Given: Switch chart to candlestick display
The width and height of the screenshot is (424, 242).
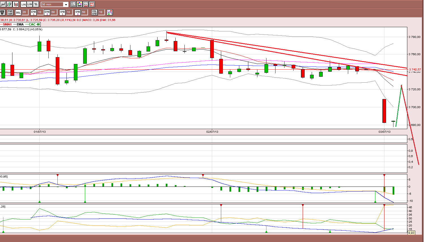Looking at the screenshot, I should (x=16, y=4).
